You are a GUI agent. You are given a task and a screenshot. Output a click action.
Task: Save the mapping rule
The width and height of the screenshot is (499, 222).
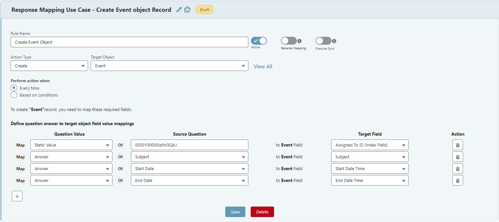click(x=235, y=212)
